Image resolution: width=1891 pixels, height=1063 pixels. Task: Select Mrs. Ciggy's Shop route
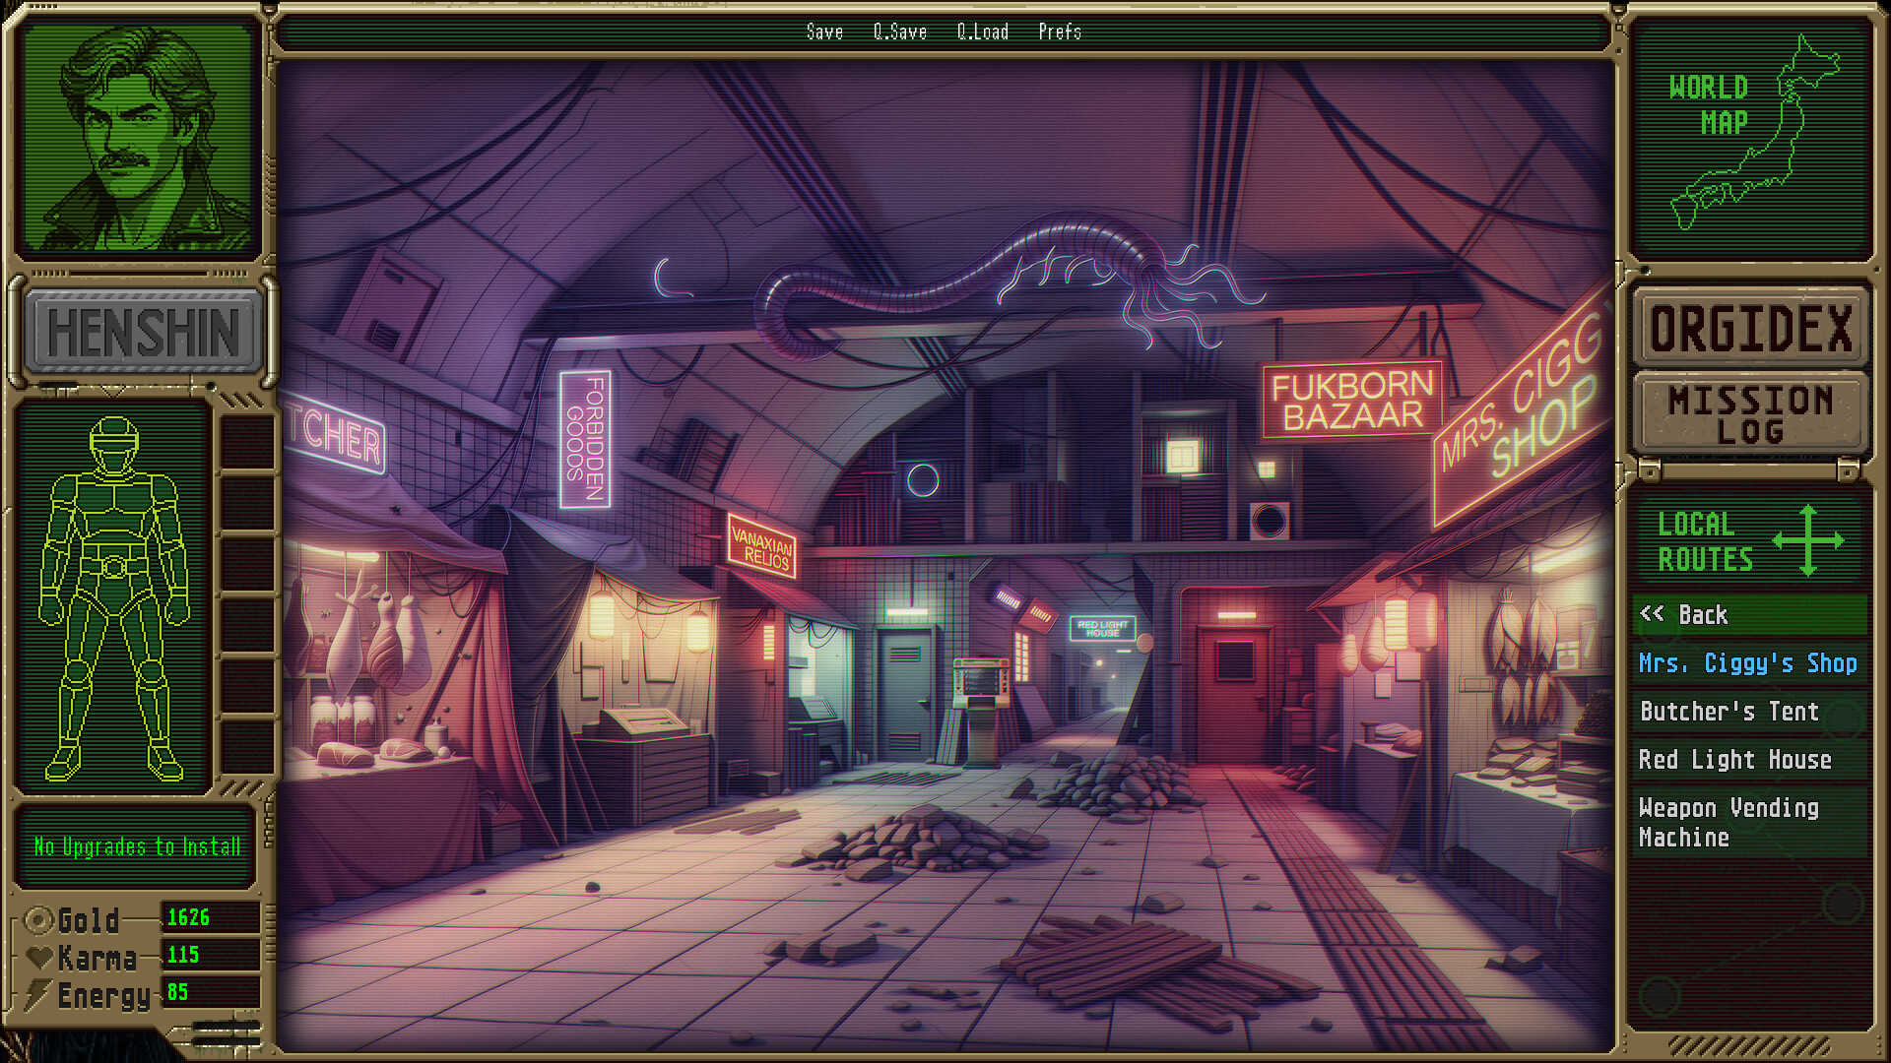1748,663
